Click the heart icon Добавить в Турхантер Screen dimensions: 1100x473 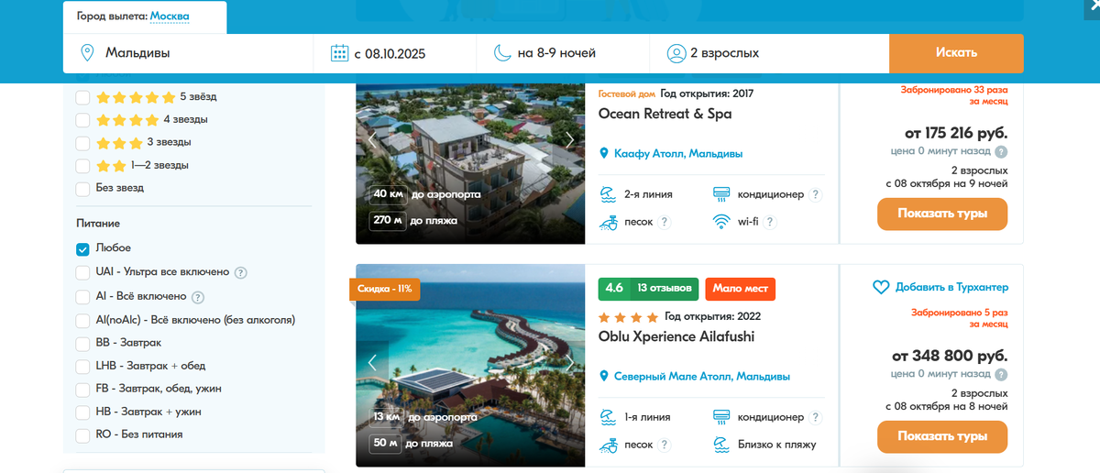tap(880, 287)
